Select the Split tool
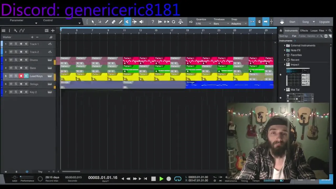336x189 pixels. click(x=107, y=22)
